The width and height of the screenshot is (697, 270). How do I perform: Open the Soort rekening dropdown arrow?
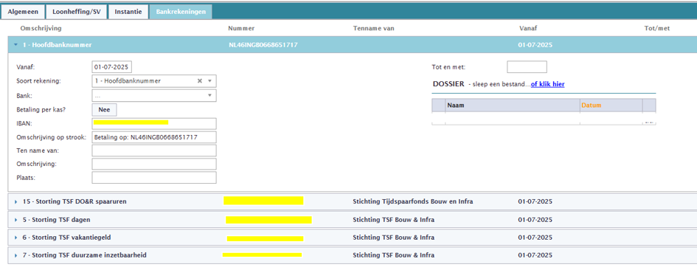pyautogui.click(x=209, y=81)
